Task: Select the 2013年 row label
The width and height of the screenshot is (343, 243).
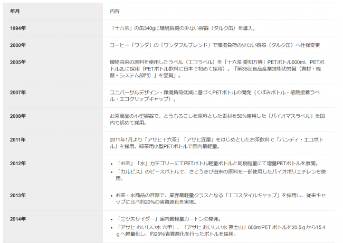Action: tap(18, 195)
